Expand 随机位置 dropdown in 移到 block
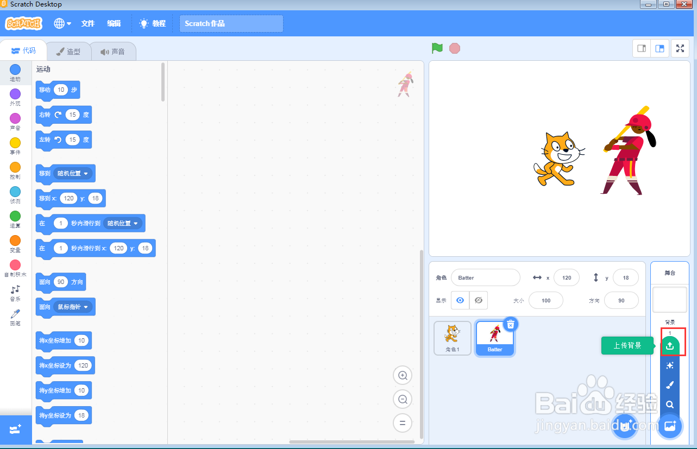This screenshot has width=697, height=449. click(72, 174)
